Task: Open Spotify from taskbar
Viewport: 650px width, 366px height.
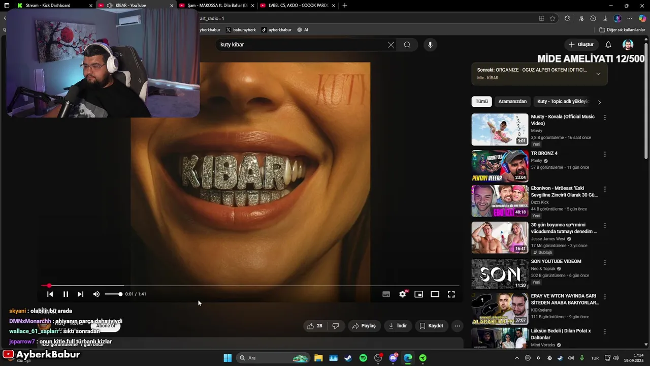Action: pos(363,358)
